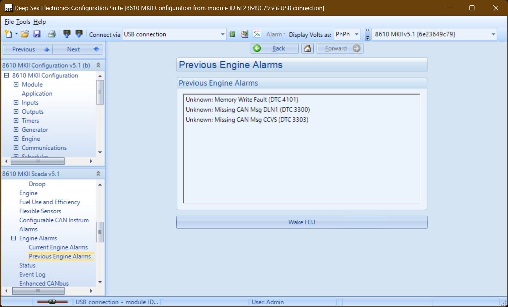Click the Open folder icon

click(25, 34)
